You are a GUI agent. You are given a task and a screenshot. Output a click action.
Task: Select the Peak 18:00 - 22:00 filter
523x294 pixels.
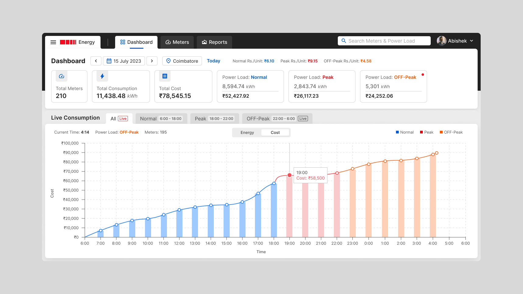(x=214, y=118)
